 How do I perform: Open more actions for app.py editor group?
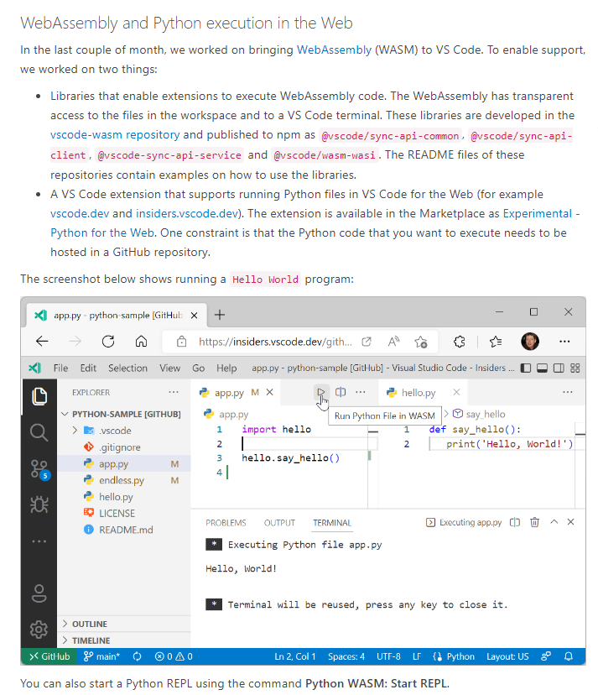point(361,392)
